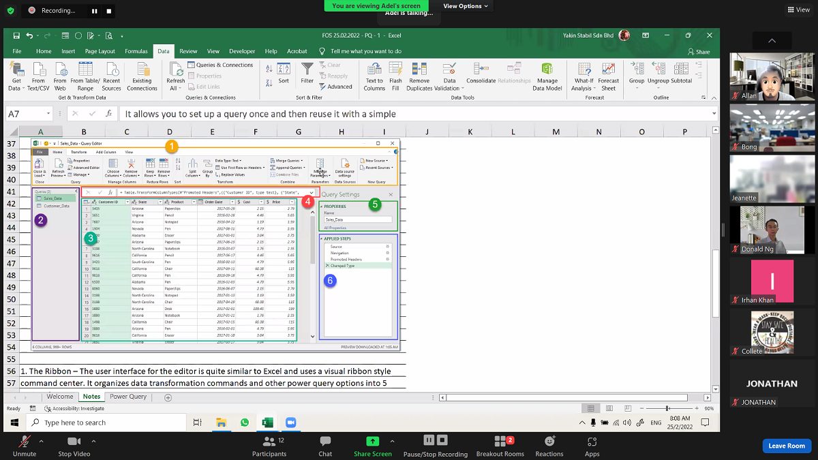
Task: Click the Subtotal icon
Action: [x=682, y=67]
